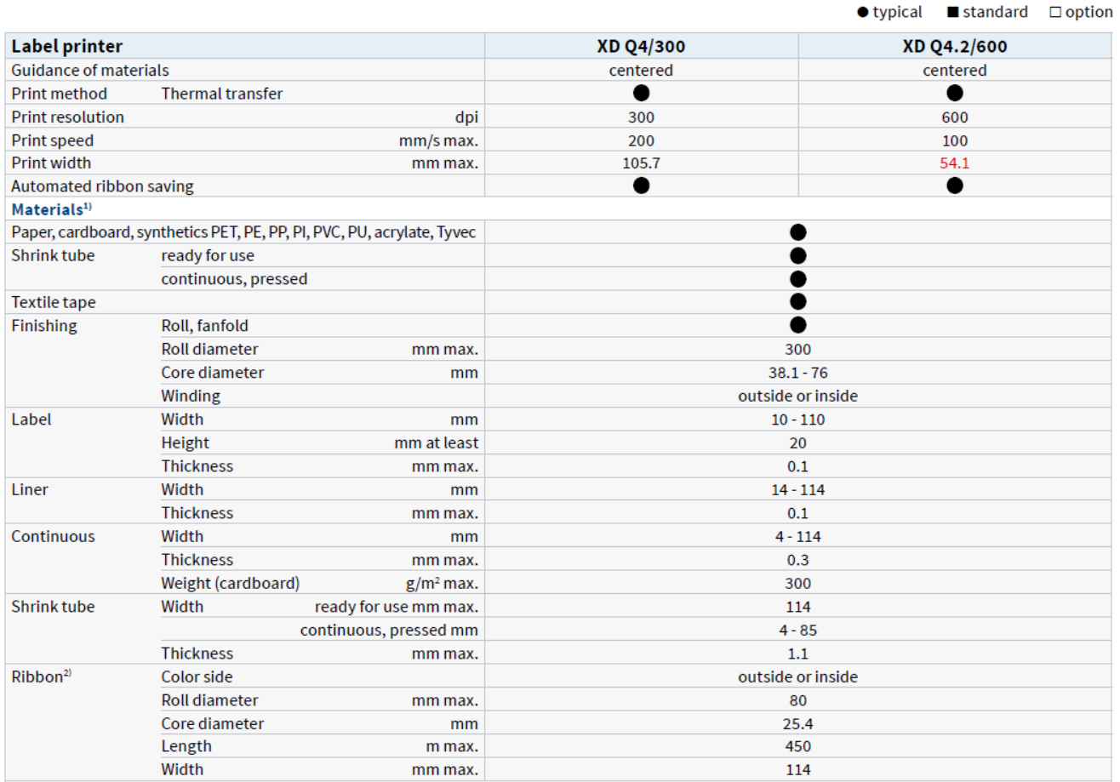
Task: Click continuous thickness value 0.3
Action: (797, 560)
